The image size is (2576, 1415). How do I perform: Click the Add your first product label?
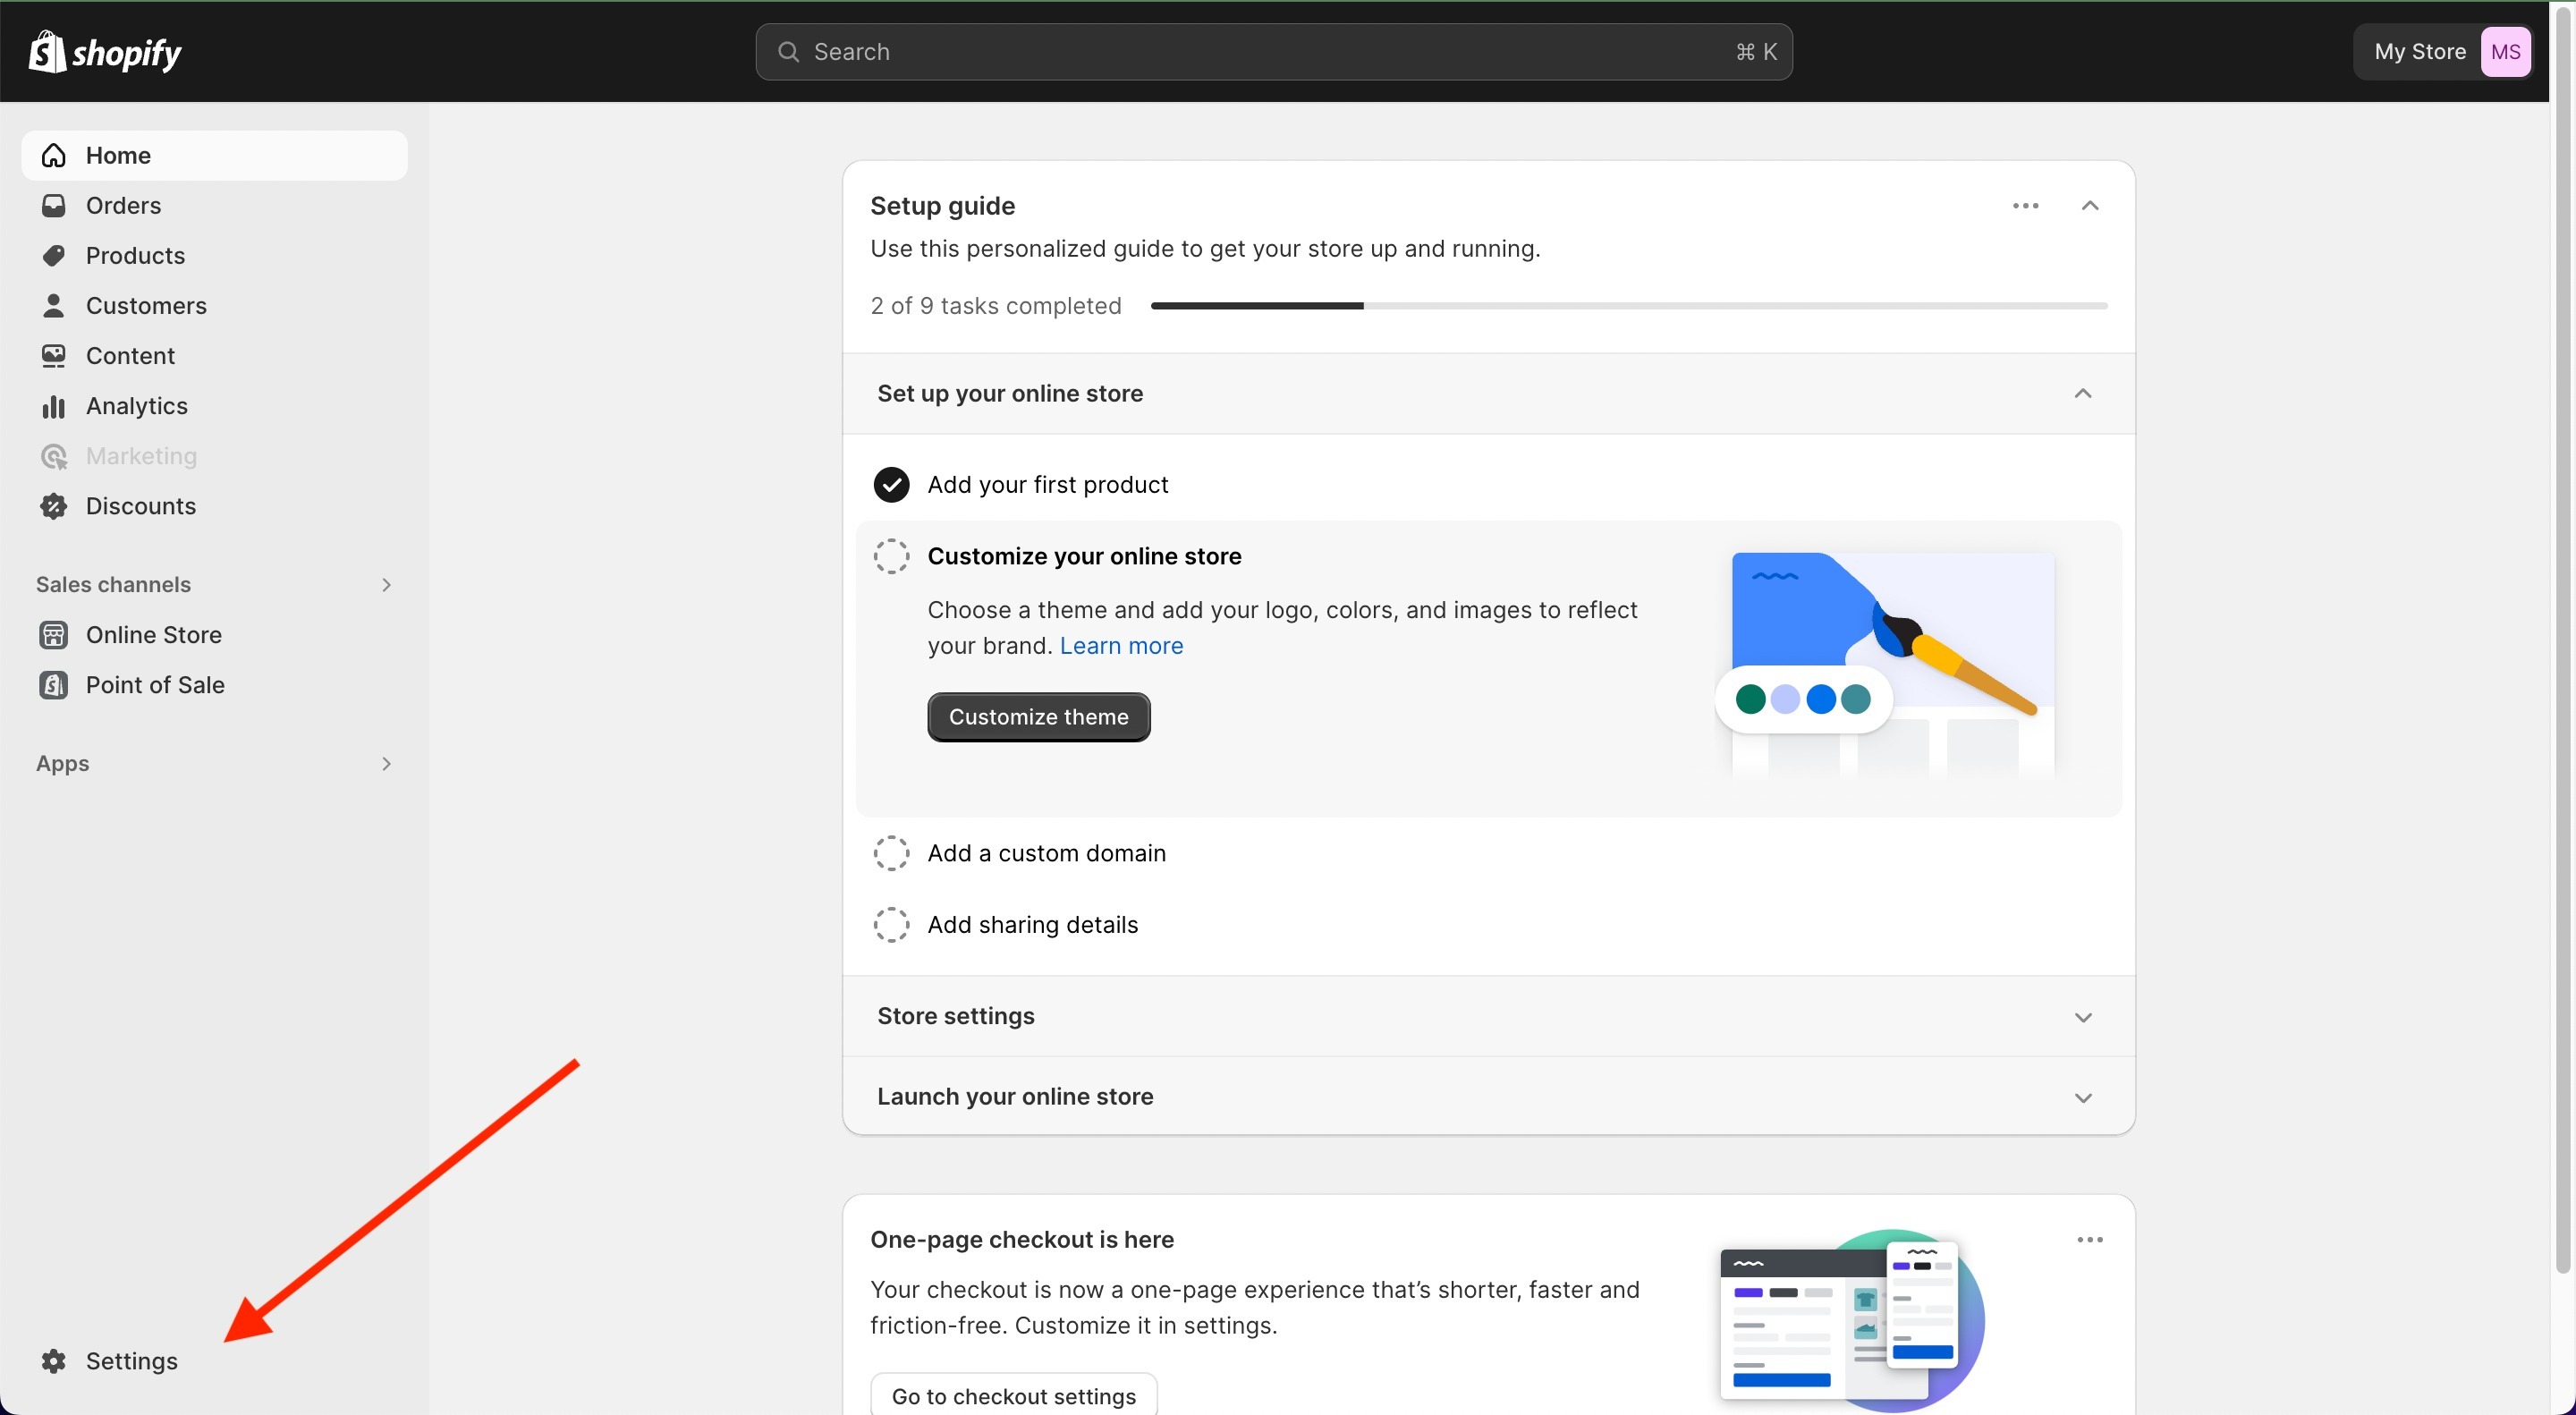tap(1047, 484)
